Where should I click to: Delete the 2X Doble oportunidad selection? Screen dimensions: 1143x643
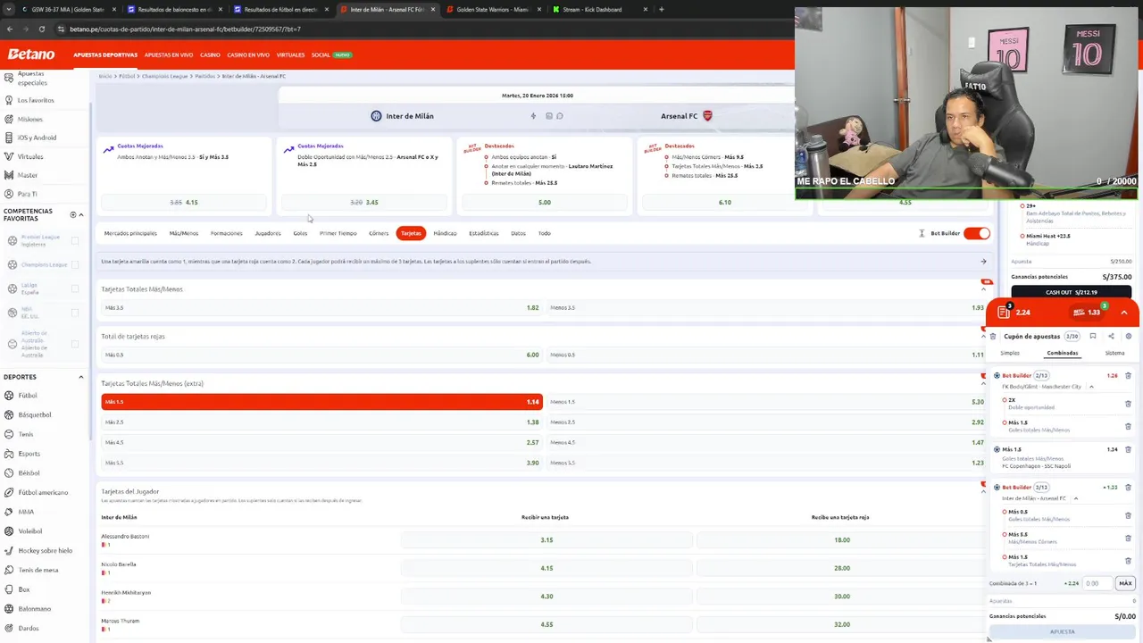click(x=1129, y=404)
